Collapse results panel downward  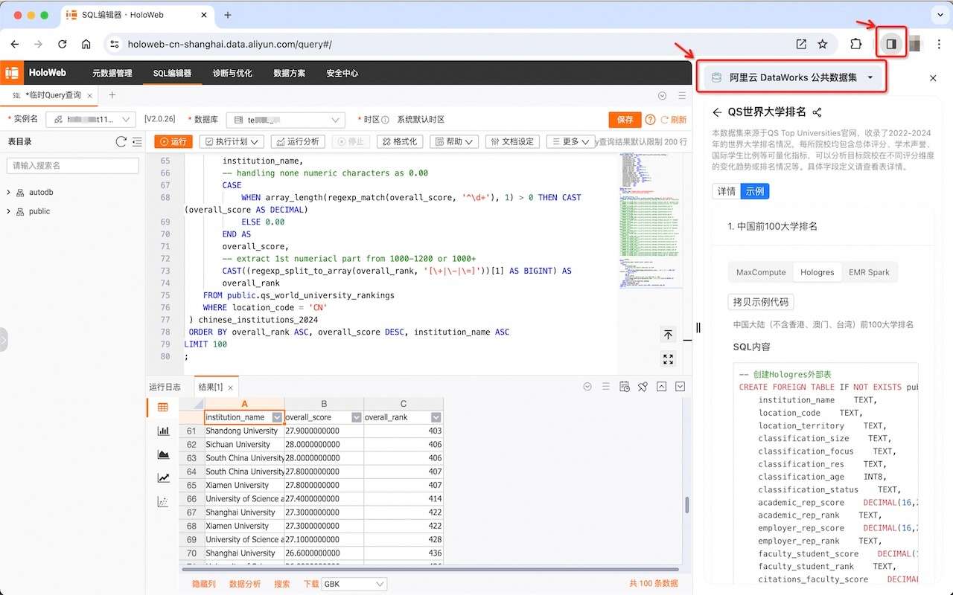point(680,387)
